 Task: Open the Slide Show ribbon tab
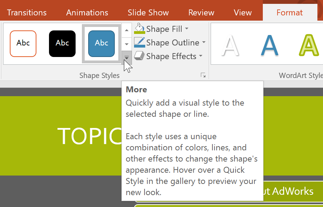click(x=148, y=12)
